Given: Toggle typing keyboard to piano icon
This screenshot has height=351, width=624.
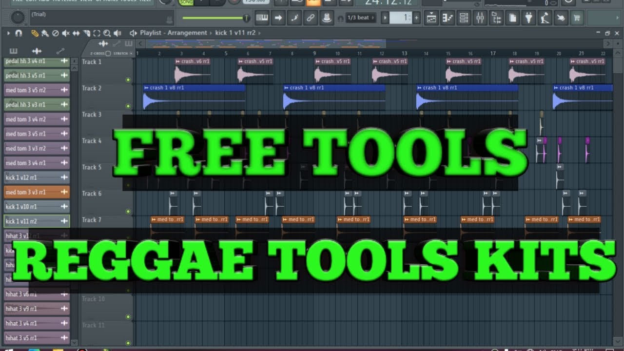Looking at the screenshot, I should pos(262,18).
